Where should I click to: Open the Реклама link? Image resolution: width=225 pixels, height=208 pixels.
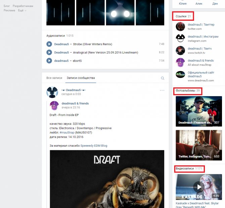pyautogui.click(x=9, y=10)
